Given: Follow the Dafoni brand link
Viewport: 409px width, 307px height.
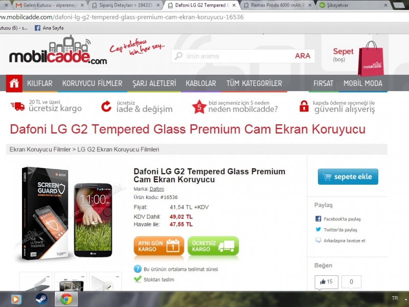Looking at the screenshot, I should point(157,189).
